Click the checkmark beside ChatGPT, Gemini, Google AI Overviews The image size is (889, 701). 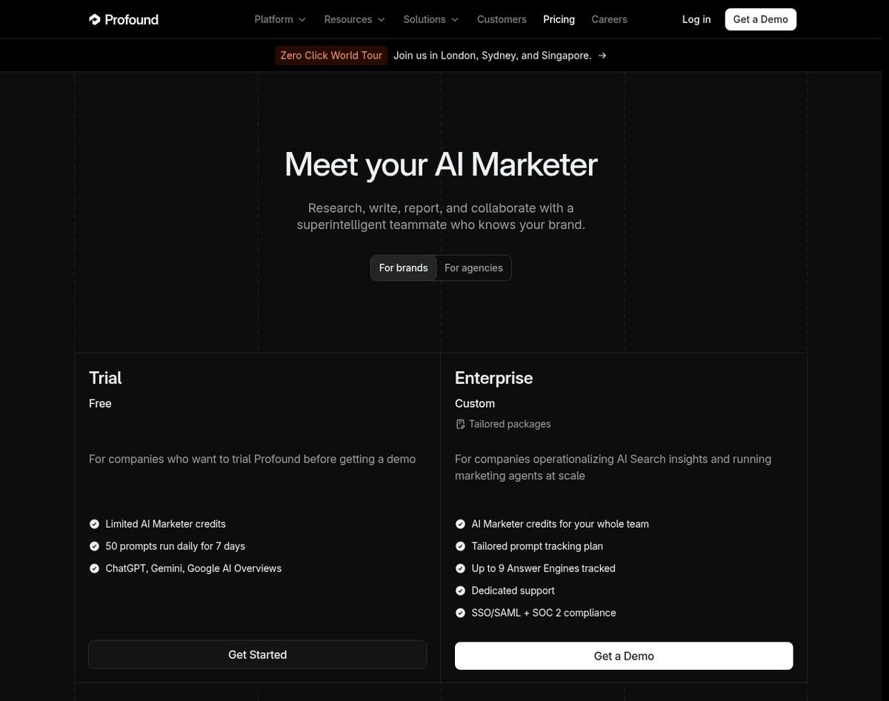94,568
